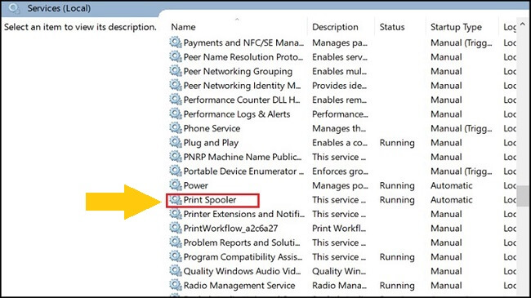The width and height of the screenshot is (531, 298).
Task: Select the Power service name
Action: point(196,185)
